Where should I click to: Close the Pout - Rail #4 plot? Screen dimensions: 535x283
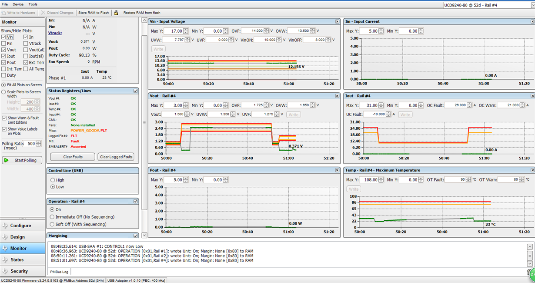tap(337, 170)
